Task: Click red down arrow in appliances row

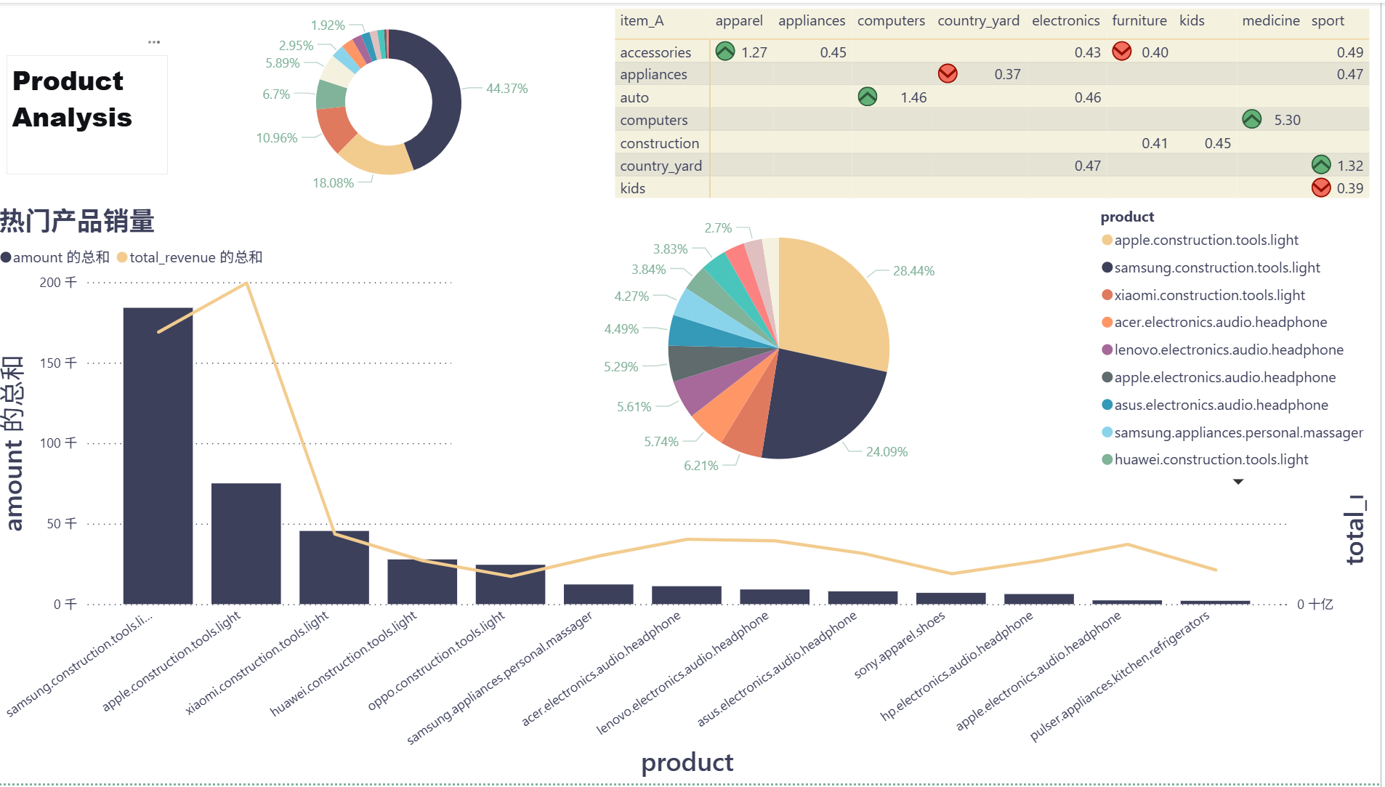Action: tap(947, 73)
